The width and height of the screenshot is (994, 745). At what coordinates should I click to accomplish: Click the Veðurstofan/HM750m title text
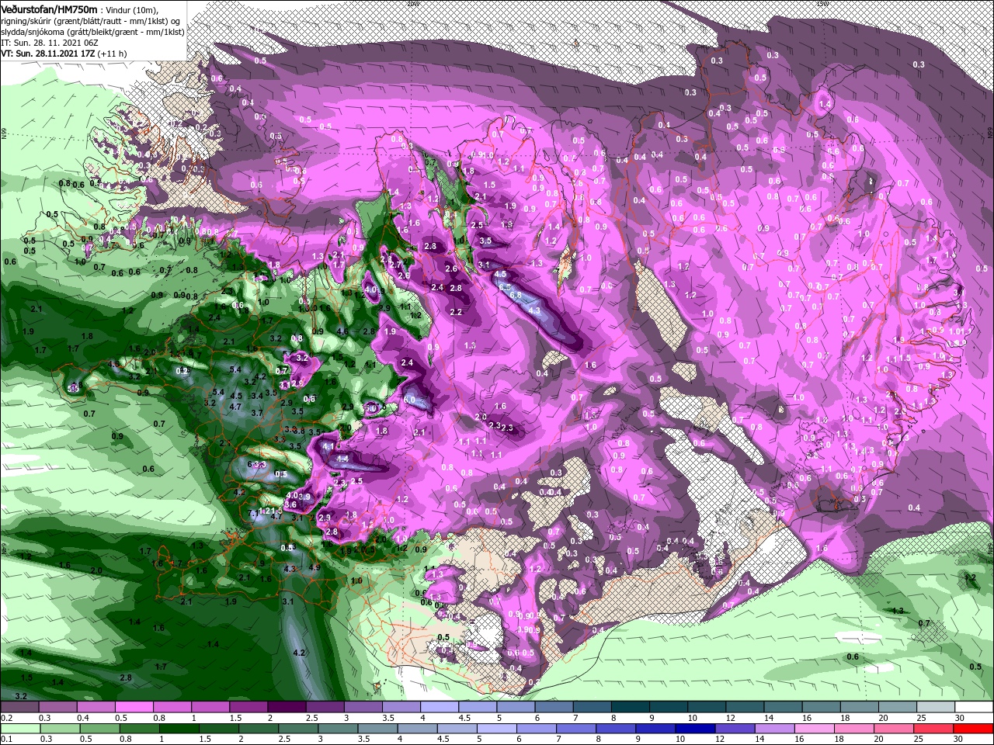coord(48,9)
